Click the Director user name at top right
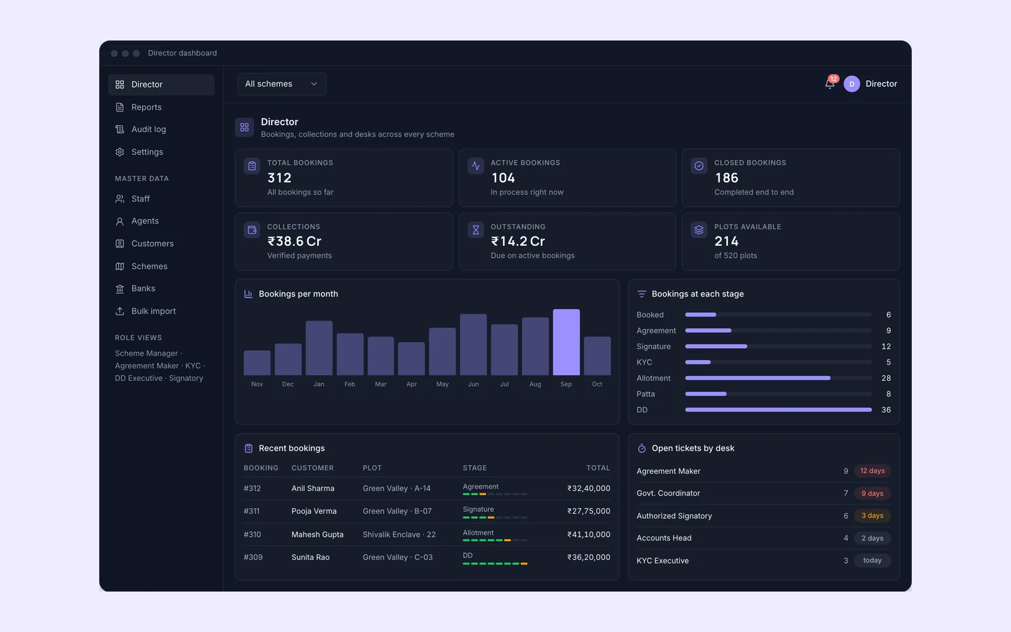Screen dimensions: 1011x632 click(881, 84)
